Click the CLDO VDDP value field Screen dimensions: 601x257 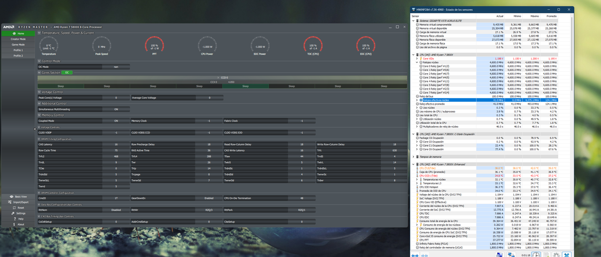[x=116, y=133]
